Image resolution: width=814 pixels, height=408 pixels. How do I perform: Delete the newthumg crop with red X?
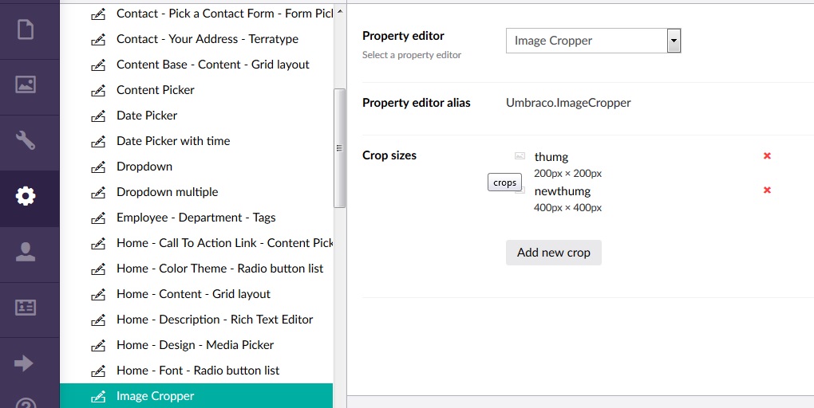click(767, 190)
